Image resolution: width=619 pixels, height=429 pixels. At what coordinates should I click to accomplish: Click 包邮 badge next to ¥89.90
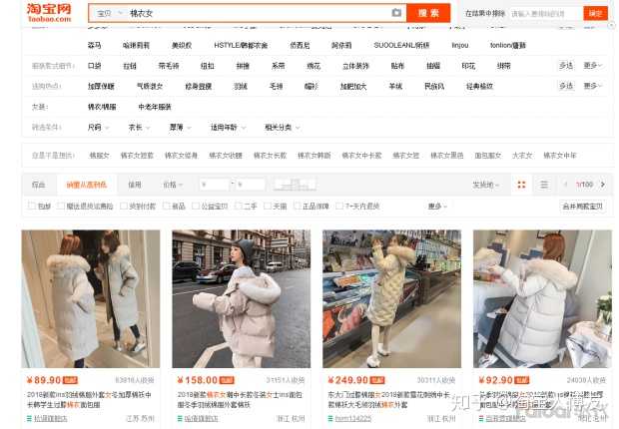tap(70, 380)
